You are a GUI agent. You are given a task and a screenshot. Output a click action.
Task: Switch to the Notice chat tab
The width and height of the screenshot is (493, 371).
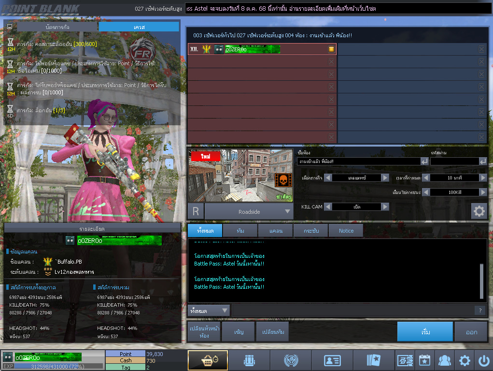(x=346, y=231)
